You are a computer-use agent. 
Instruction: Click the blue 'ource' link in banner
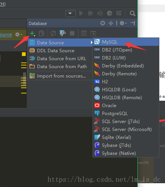6,34
